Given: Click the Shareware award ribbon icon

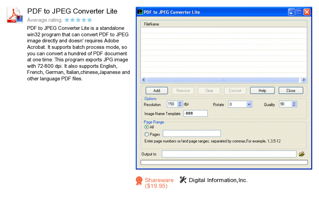Looking at the screenshot, I should pos(139,181).
